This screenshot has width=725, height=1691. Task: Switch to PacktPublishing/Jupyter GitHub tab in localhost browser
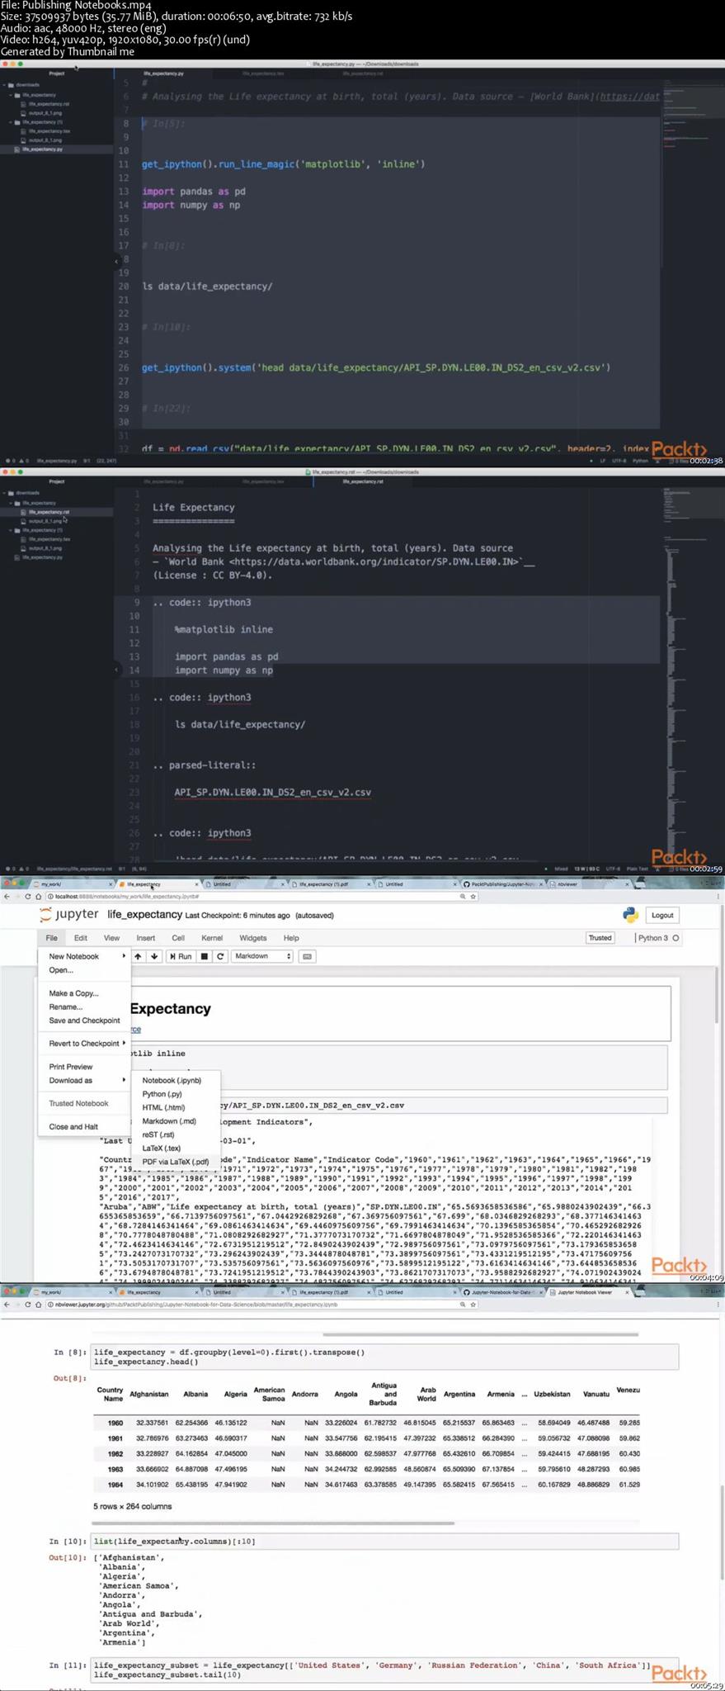pos(503,883)
